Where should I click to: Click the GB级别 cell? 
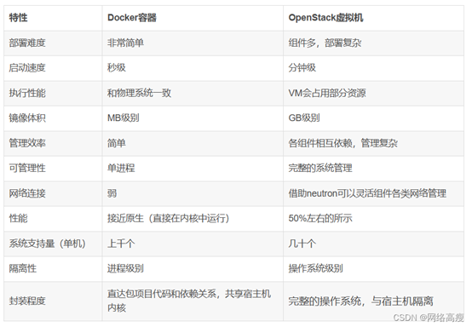[373, 118]
